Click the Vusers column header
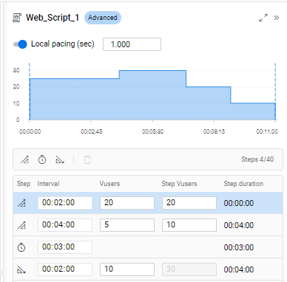 tap(109, 184)
